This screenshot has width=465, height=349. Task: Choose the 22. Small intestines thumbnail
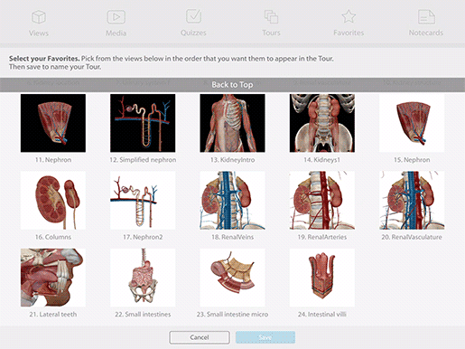point(143,278)
